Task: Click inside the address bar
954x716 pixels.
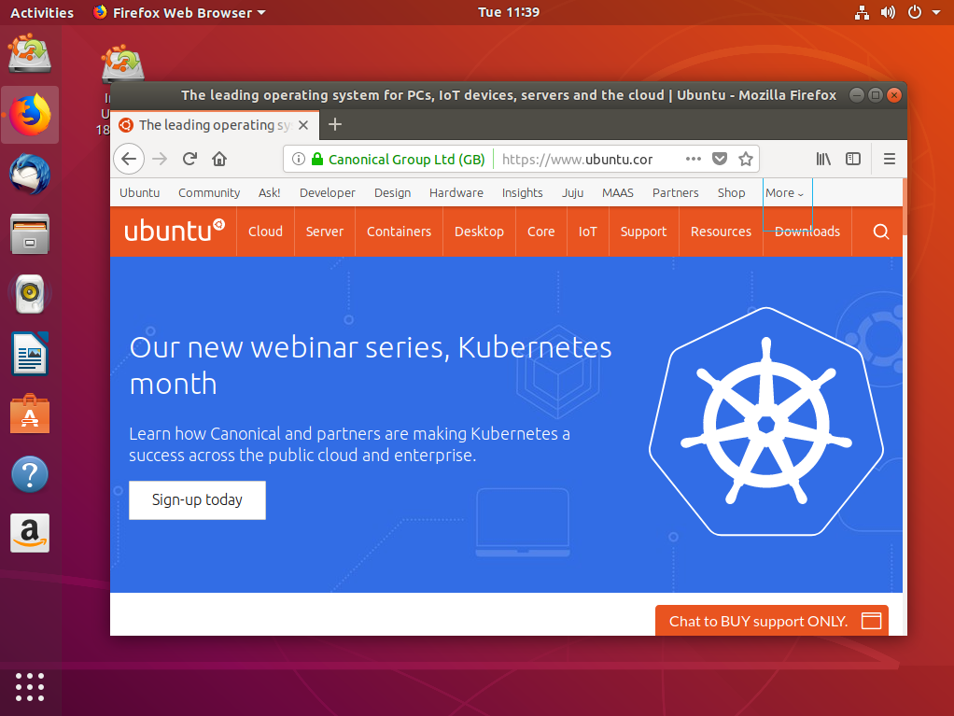Action: point(579,159)
